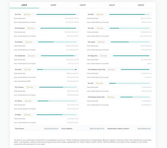Show the Avalanche Details info icon
Image resolution: width=167 pixels, height=148 pixels.
(28, 56)
